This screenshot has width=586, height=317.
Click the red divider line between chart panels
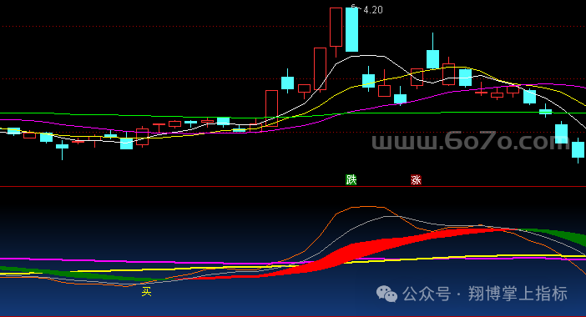293,186
